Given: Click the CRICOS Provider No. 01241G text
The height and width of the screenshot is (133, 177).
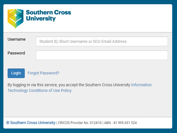Looking at the screenshot, I should point(80,123).
